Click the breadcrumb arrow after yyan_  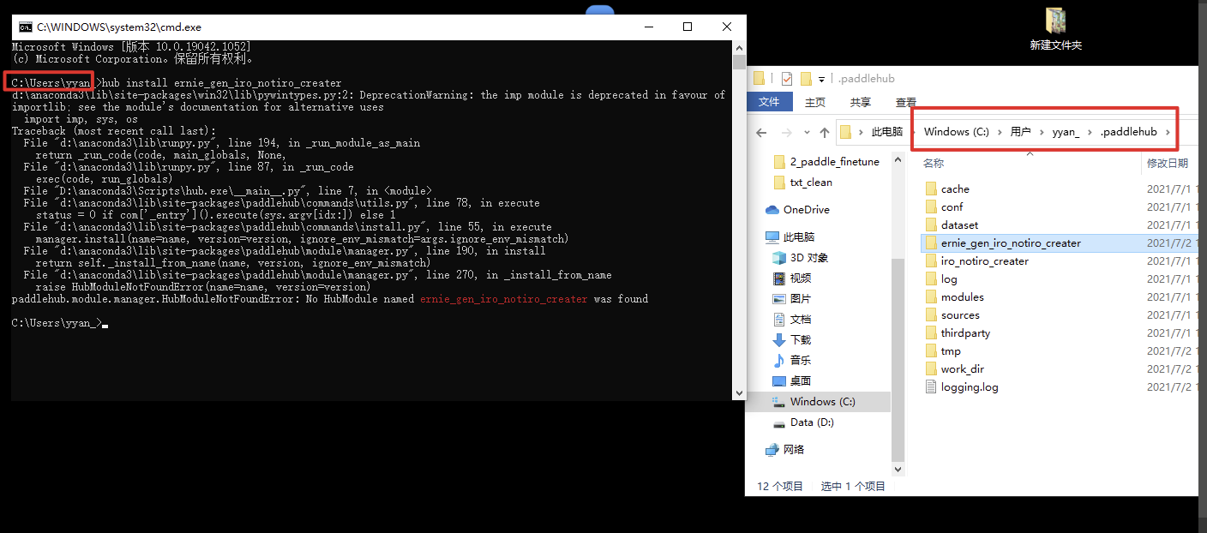point(1090,131)
